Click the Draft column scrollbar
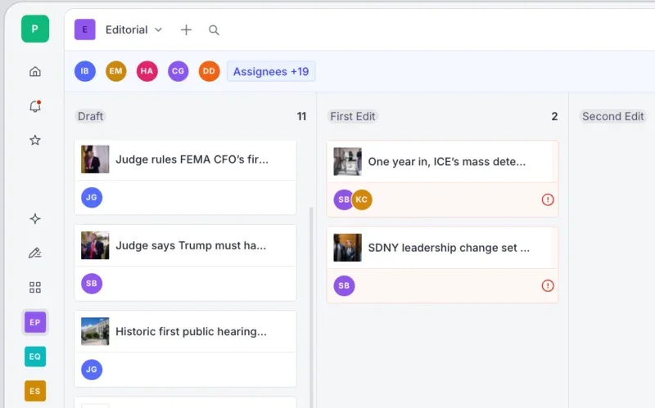This screenshot has height=408, width=655. (x=311, y=307)
